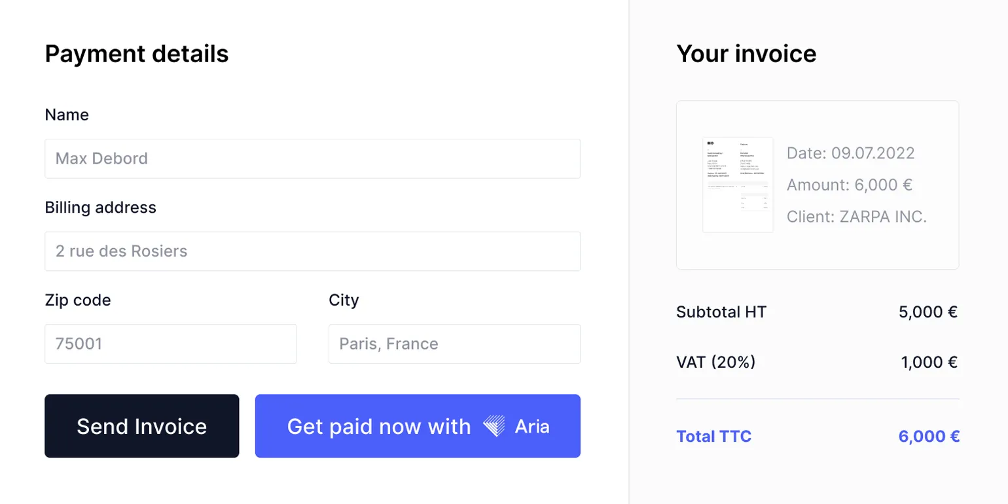The height and width of the screenshot is (504, 1008).
Task: Select the City input field
Action: [454, 344]
